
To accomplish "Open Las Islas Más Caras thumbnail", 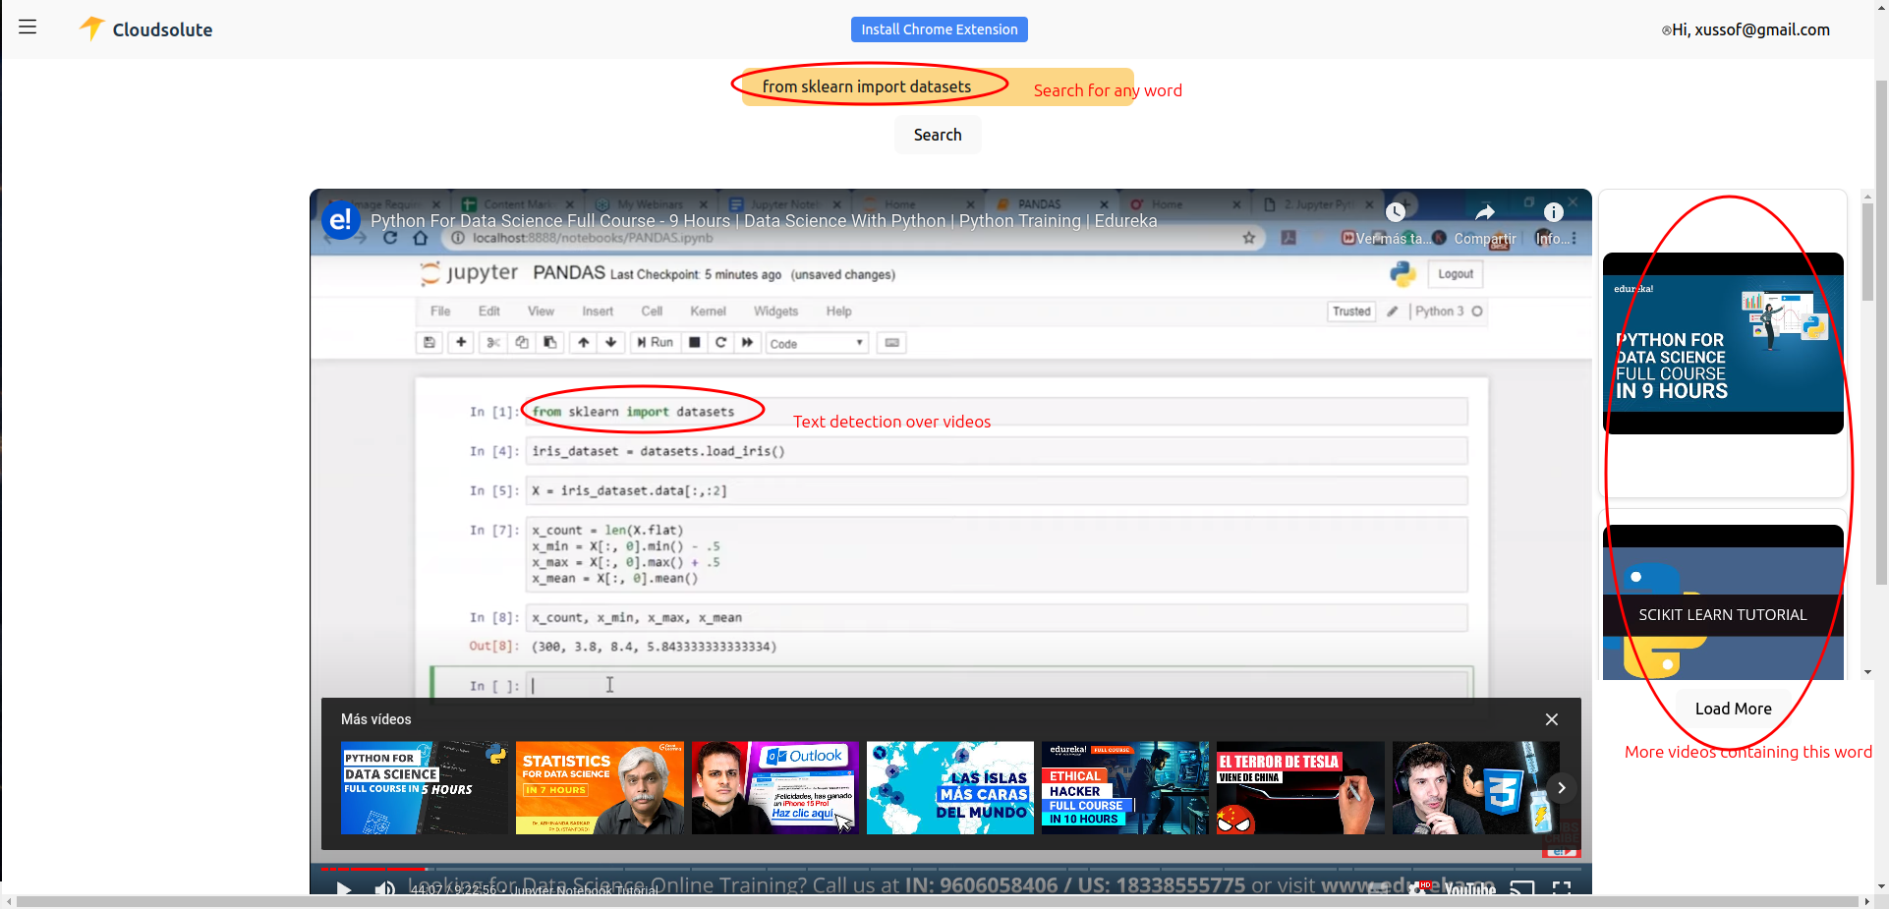I will click(x=950, y=788).
